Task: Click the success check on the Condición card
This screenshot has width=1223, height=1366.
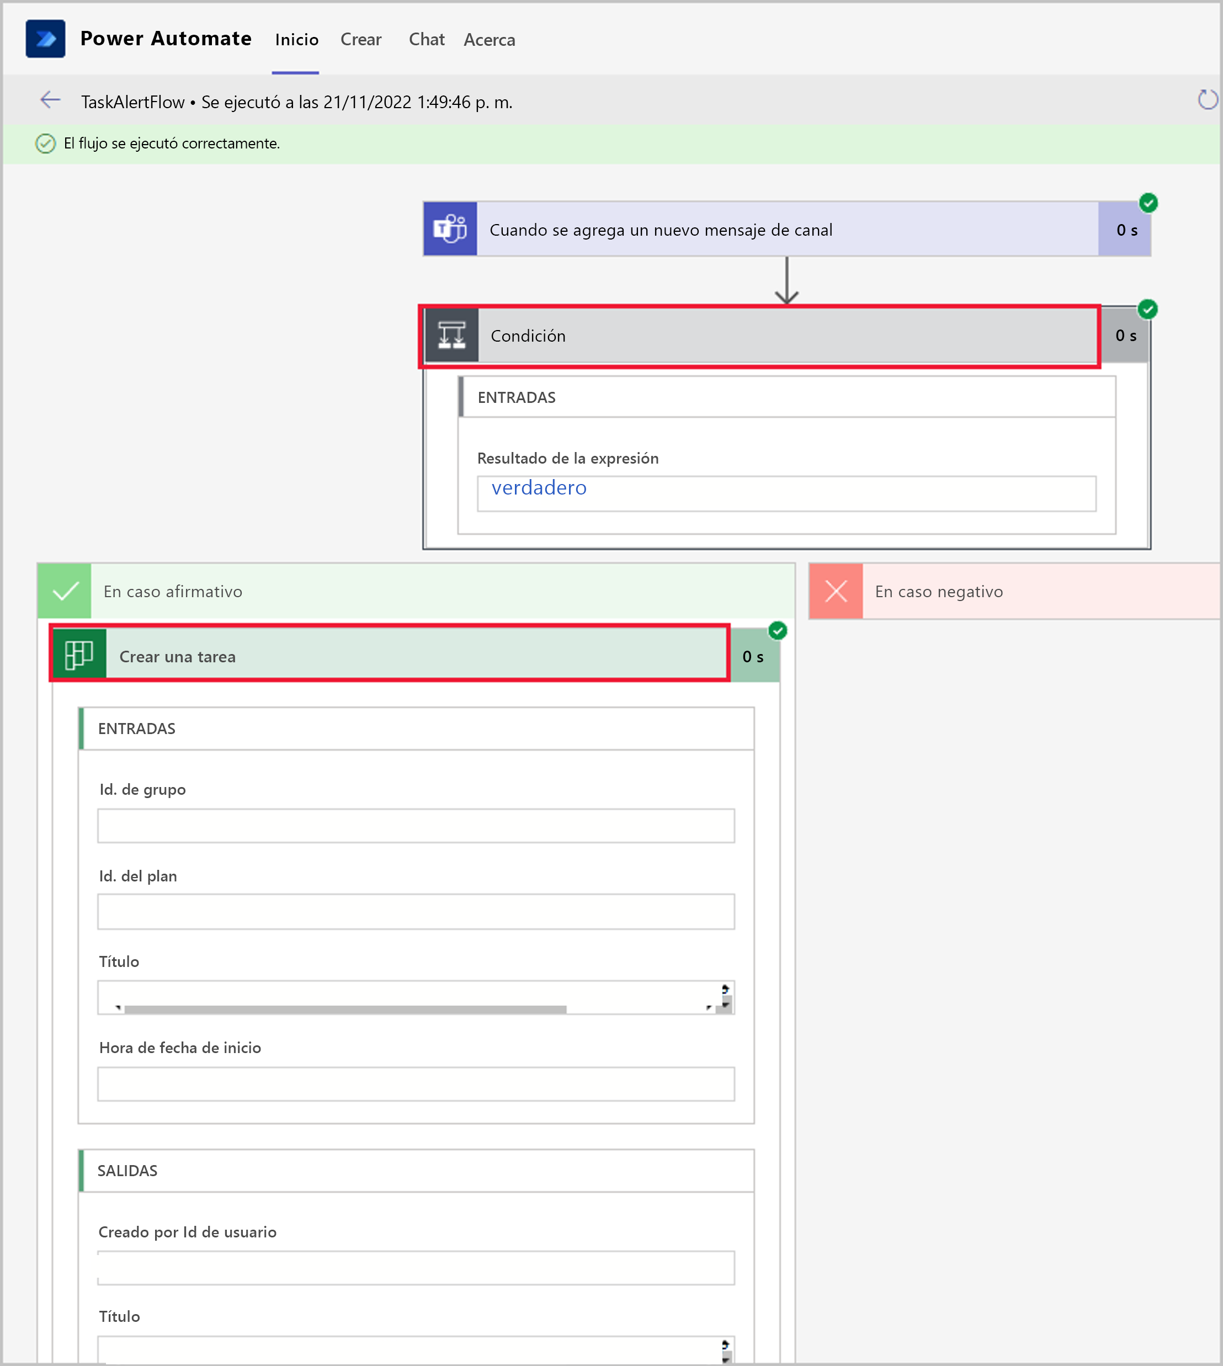Action: pos(1148,308)
